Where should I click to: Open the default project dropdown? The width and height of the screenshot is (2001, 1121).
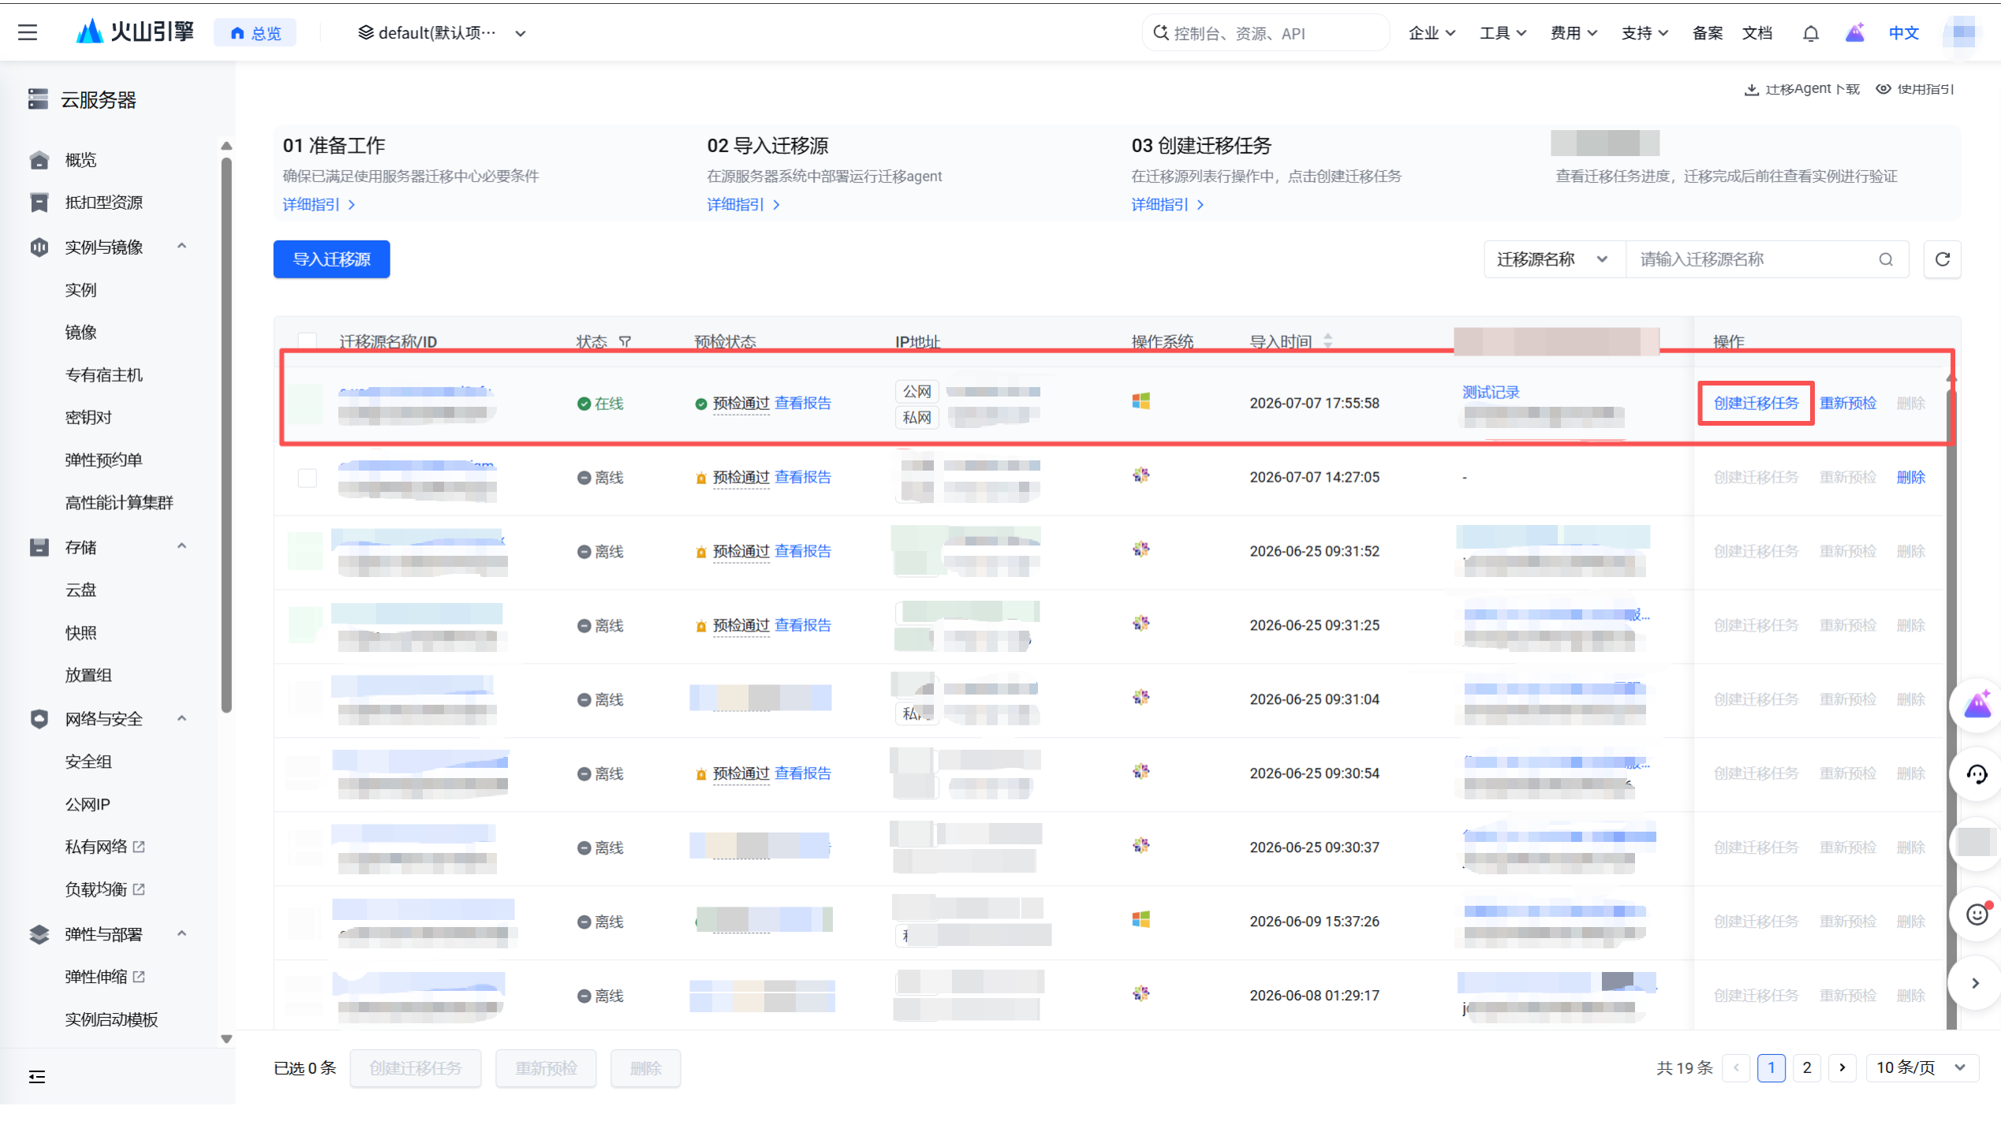click(x=442, y=33)
